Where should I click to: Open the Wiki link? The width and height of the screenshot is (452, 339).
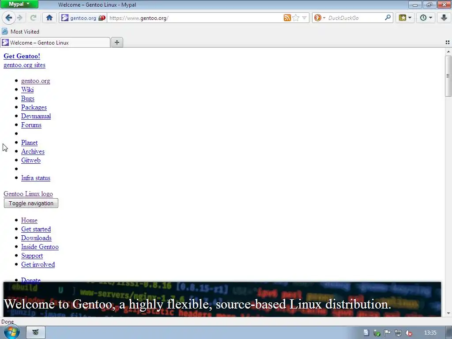coord(27,90)
